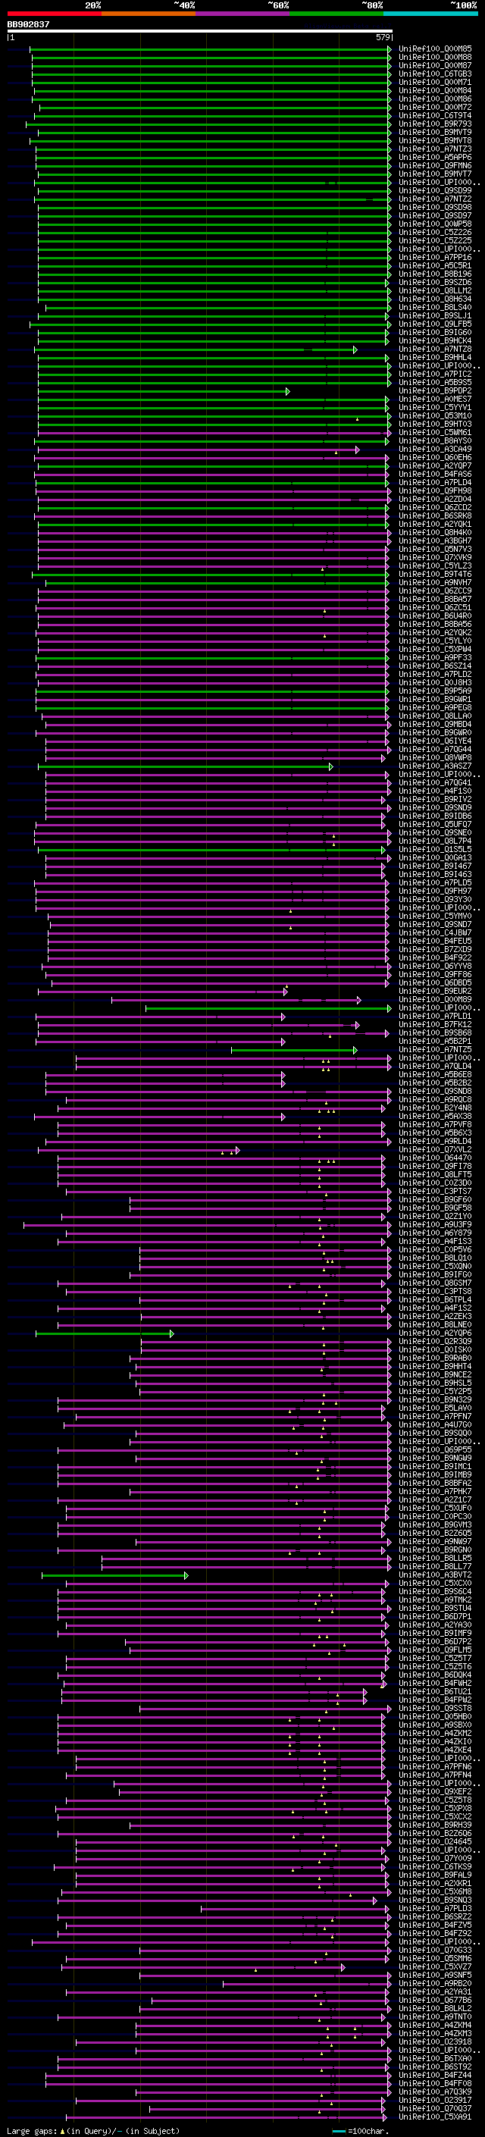Select the UniRef100_Q9FH98 label
This screenshot has width=485, height=2137.
coord(435,491)
